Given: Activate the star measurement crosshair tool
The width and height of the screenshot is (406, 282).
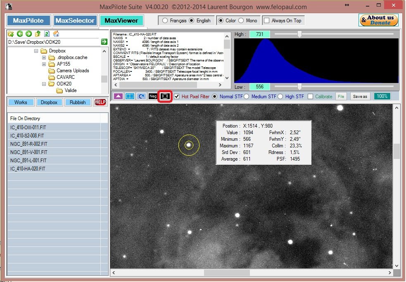Looking at the screenshot, I should click(x=165, y=96).
